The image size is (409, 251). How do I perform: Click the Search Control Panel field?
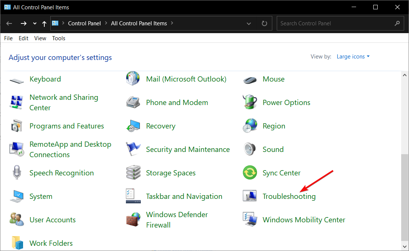coord(340,23)
